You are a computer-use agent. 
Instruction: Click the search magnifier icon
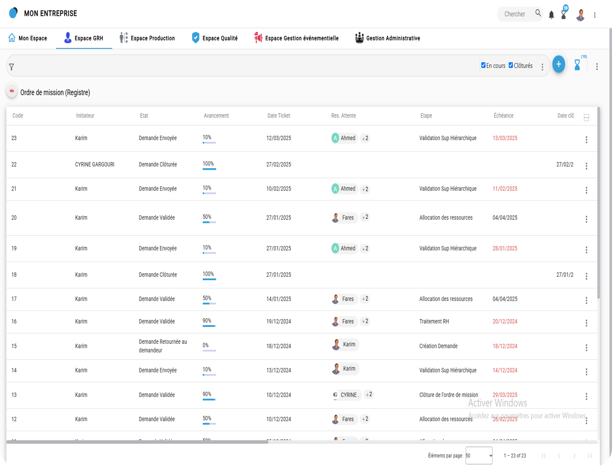pyautogui.click(x=538, y=13)
